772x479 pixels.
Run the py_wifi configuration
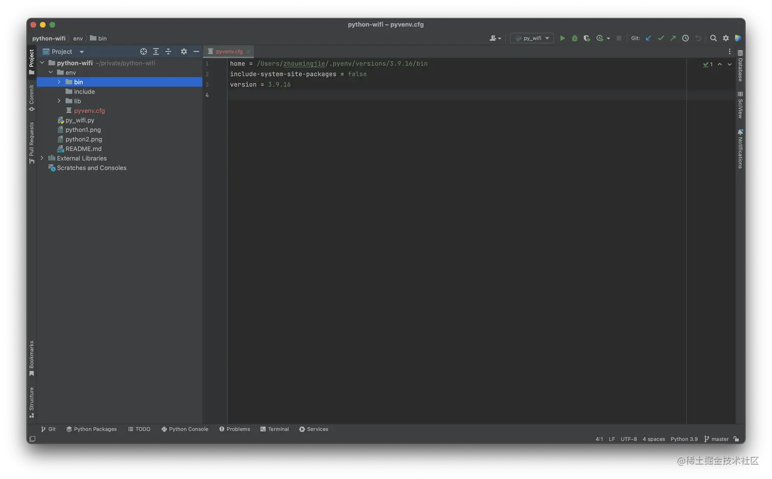(562, 38)
